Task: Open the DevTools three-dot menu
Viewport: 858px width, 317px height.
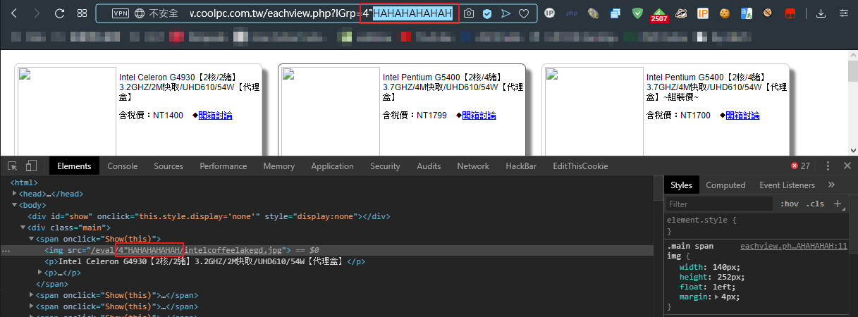Action: [828, 166]
